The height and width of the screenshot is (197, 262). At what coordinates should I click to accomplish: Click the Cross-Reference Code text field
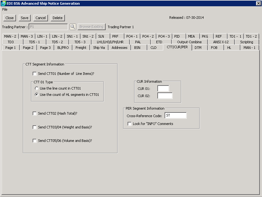(175, 116)
